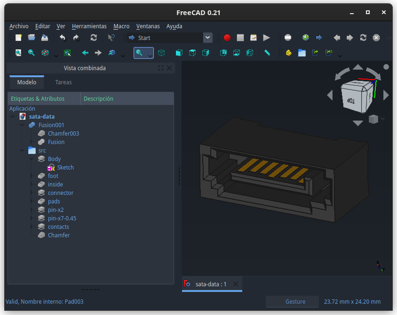Expand the Fusion tree node
The image size is (397, 315).
coord(32,142)
